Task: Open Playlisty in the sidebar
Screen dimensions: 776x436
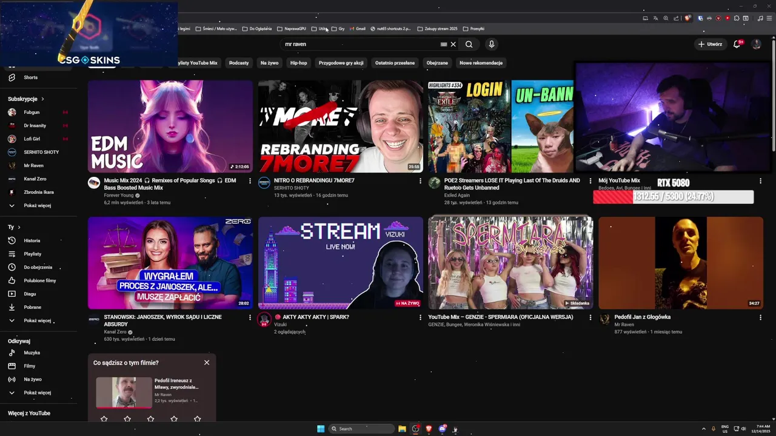Action: click(x=39, y=254)
